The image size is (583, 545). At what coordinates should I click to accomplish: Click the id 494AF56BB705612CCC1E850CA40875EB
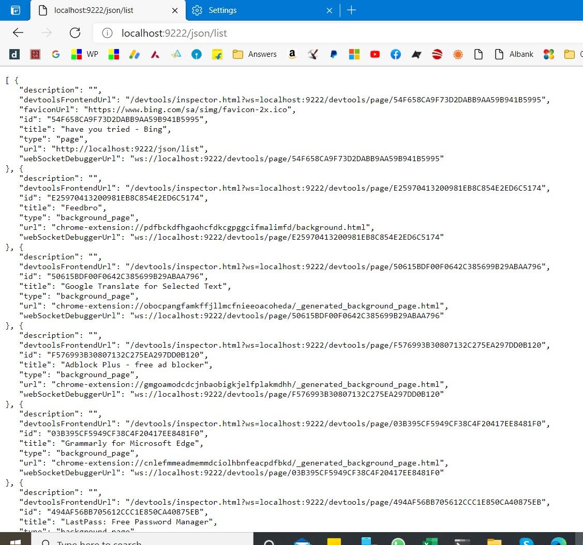pos(125,512)
